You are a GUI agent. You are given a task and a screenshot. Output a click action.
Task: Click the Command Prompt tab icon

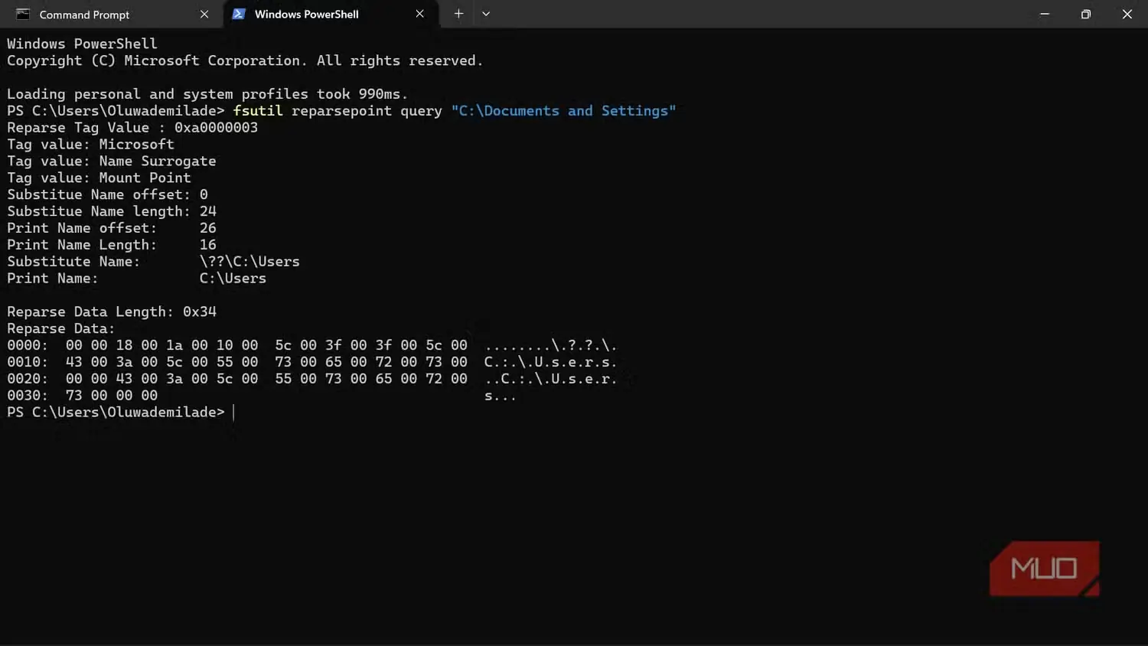coord(23,15)
